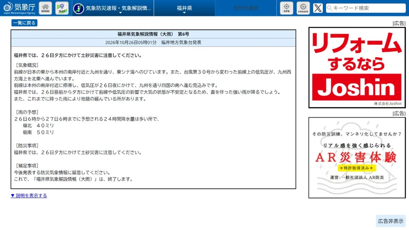Open the AR災害体験 advertisement banner
409x230 pixels.
point(357,158)
